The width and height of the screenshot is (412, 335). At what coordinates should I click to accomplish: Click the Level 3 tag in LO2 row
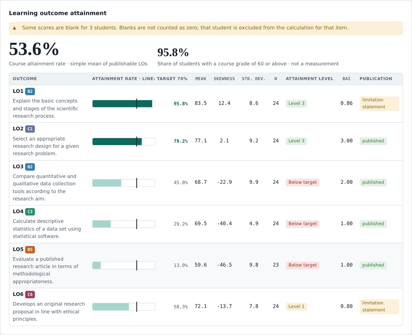point(296,141)
